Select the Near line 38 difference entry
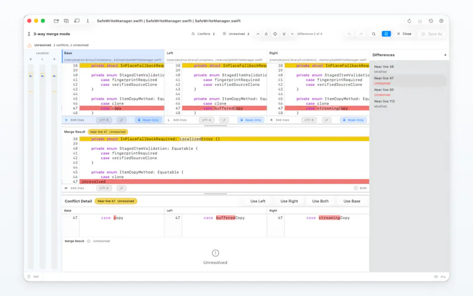This screenshot has width=473, height=296. [x=409, y=69]
